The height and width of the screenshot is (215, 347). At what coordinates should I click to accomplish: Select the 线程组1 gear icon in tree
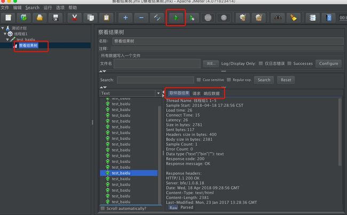point(10,34)
